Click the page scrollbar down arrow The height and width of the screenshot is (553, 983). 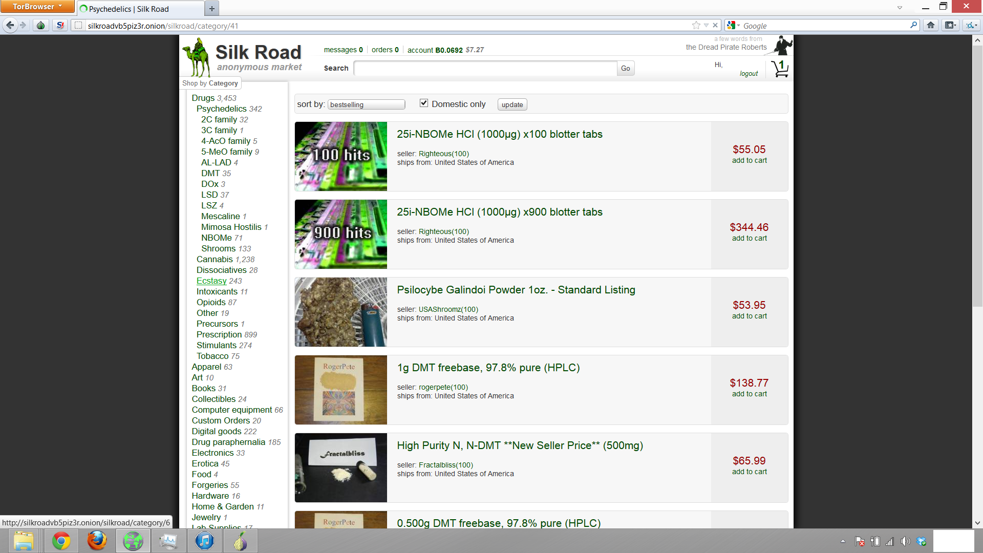click(977, 523)
